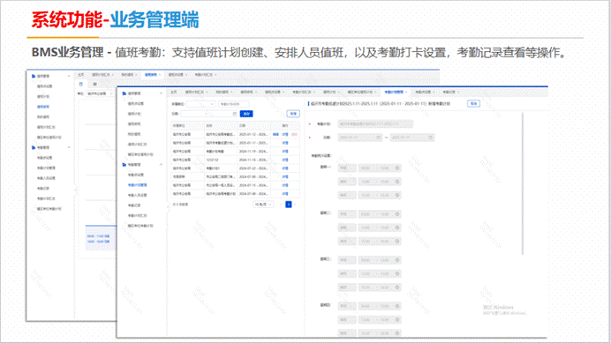
Task: Click outlined button beside the 新增考勤计划 title
Action: [x=473, y=103]
